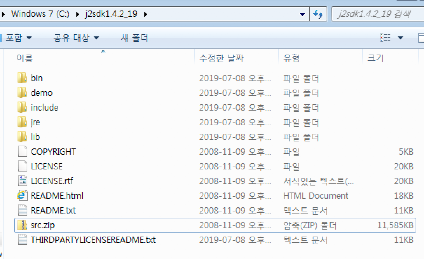The image size is (424, 259).
Task: Select the include folder icon
Action: point(22,107)
